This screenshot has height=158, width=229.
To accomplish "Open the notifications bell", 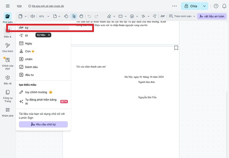I will 224,6.
